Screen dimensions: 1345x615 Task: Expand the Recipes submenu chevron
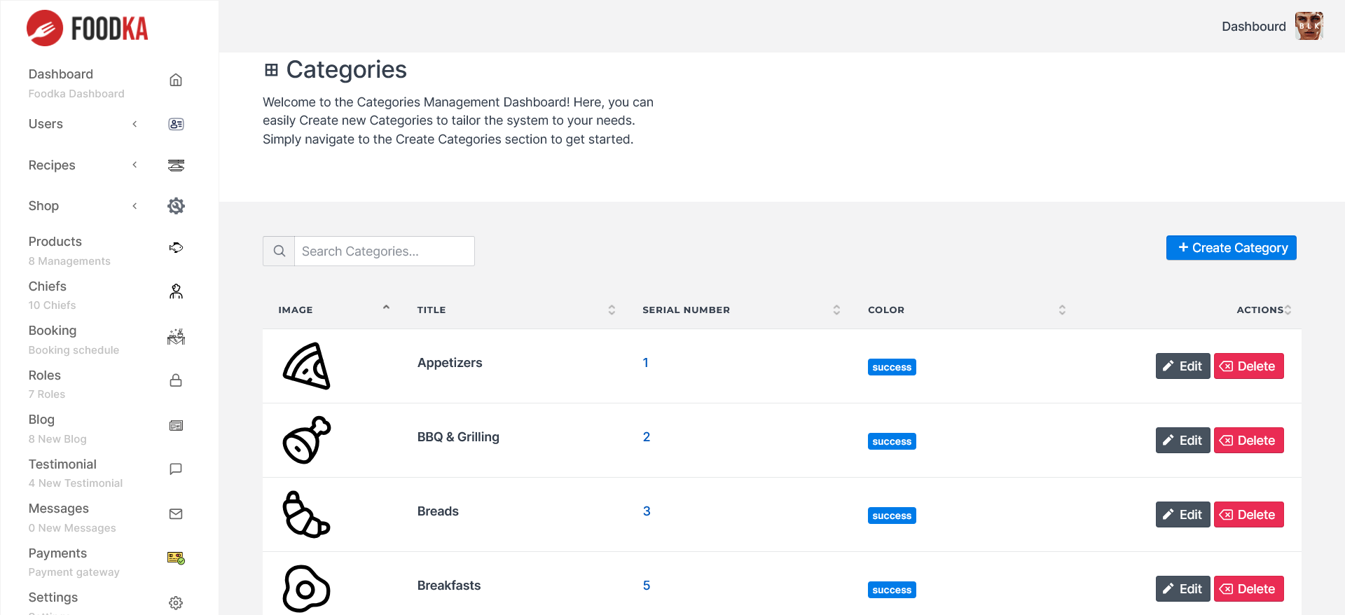[x=134, y=165]
